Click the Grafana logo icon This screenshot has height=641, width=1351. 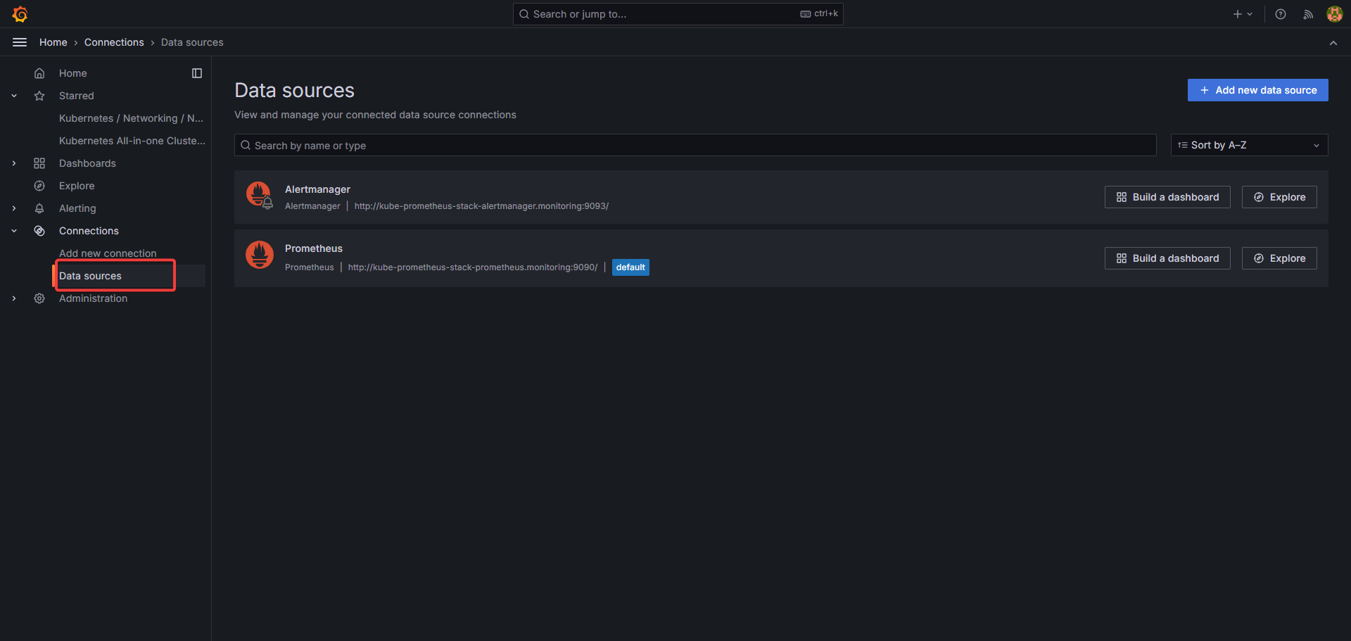(20, 14)
